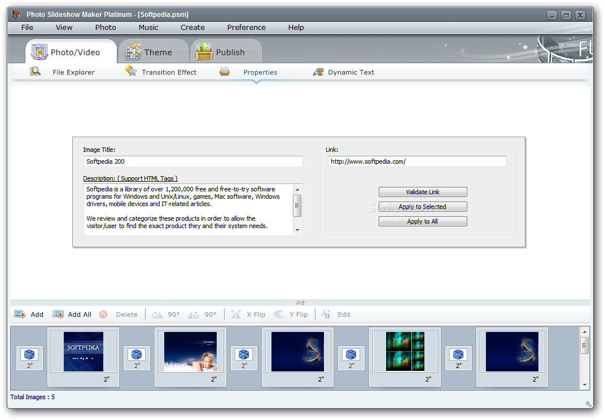Click inside the Description text area

pos(188,209)
